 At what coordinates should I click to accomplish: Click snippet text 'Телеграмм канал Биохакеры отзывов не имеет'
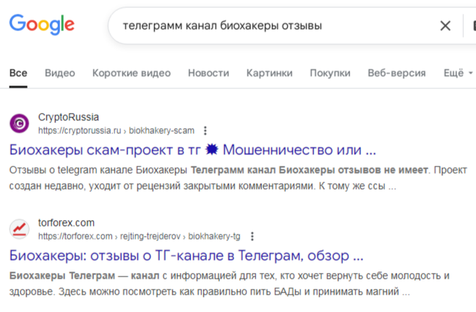(x=310, y=170)
